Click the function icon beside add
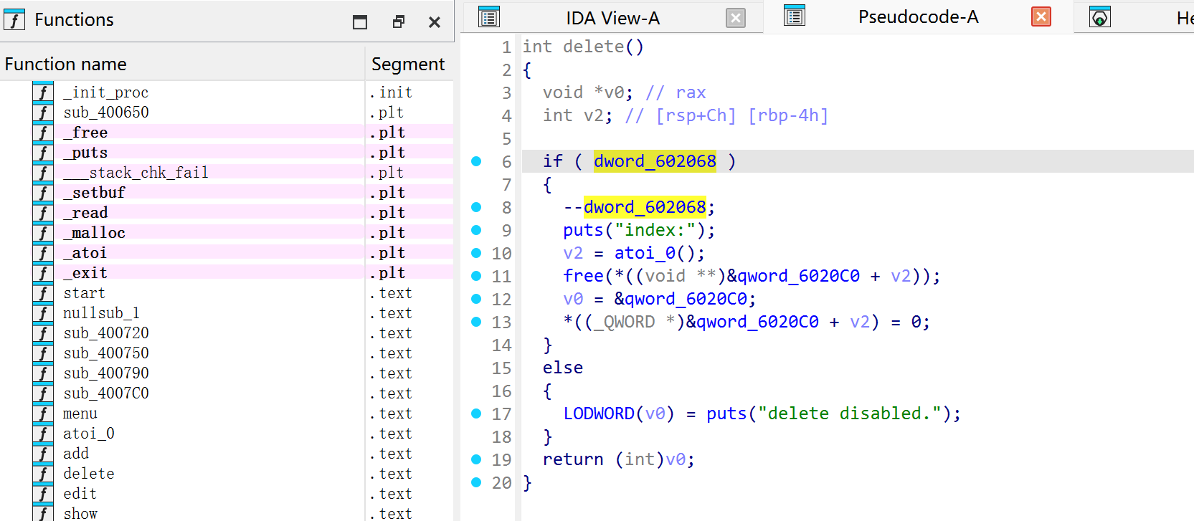This screenshot has width=1194, height=521. click(x=43, y=454)
